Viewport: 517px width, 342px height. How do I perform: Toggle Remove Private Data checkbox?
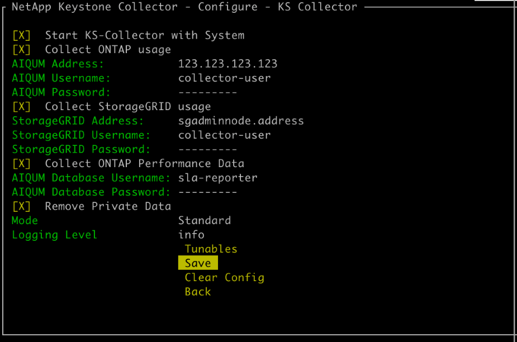pyautogui.click(x=21, y=206)
